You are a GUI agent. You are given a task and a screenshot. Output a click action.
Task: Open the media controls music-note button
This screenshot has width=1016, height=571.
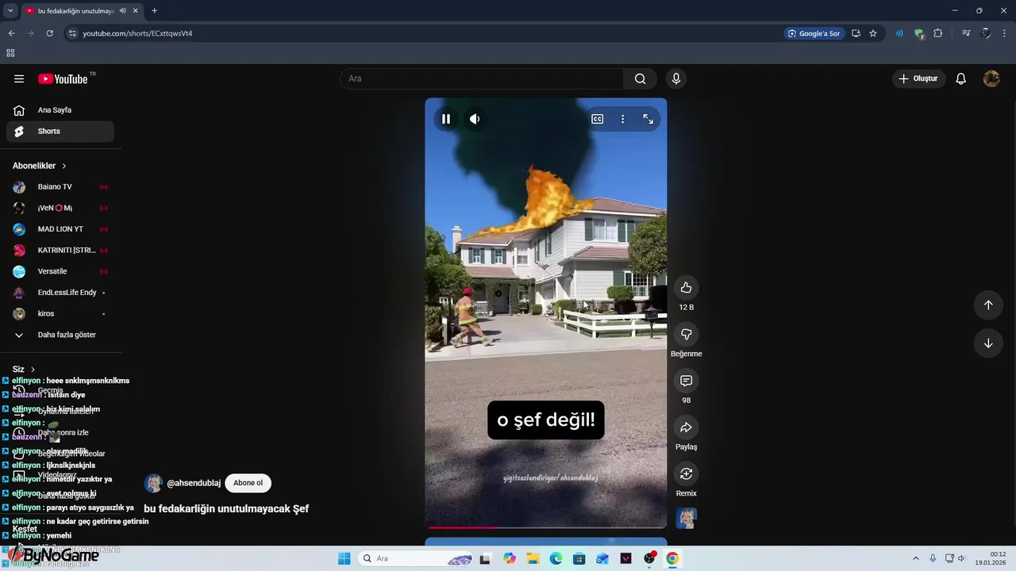tap(966, 33)
